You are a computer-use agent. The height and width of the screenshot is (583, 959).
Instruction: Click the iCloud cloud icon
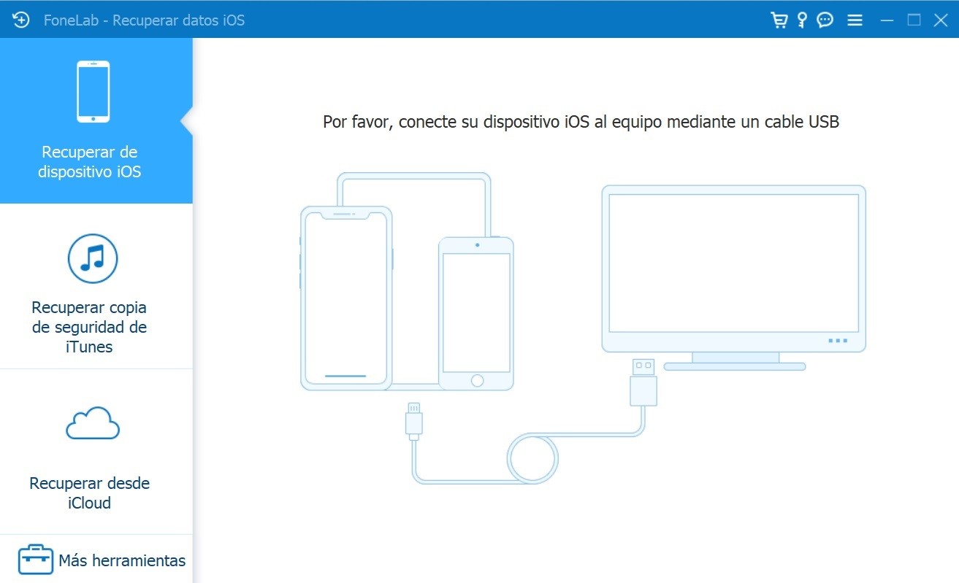click(x=93, y=424)
